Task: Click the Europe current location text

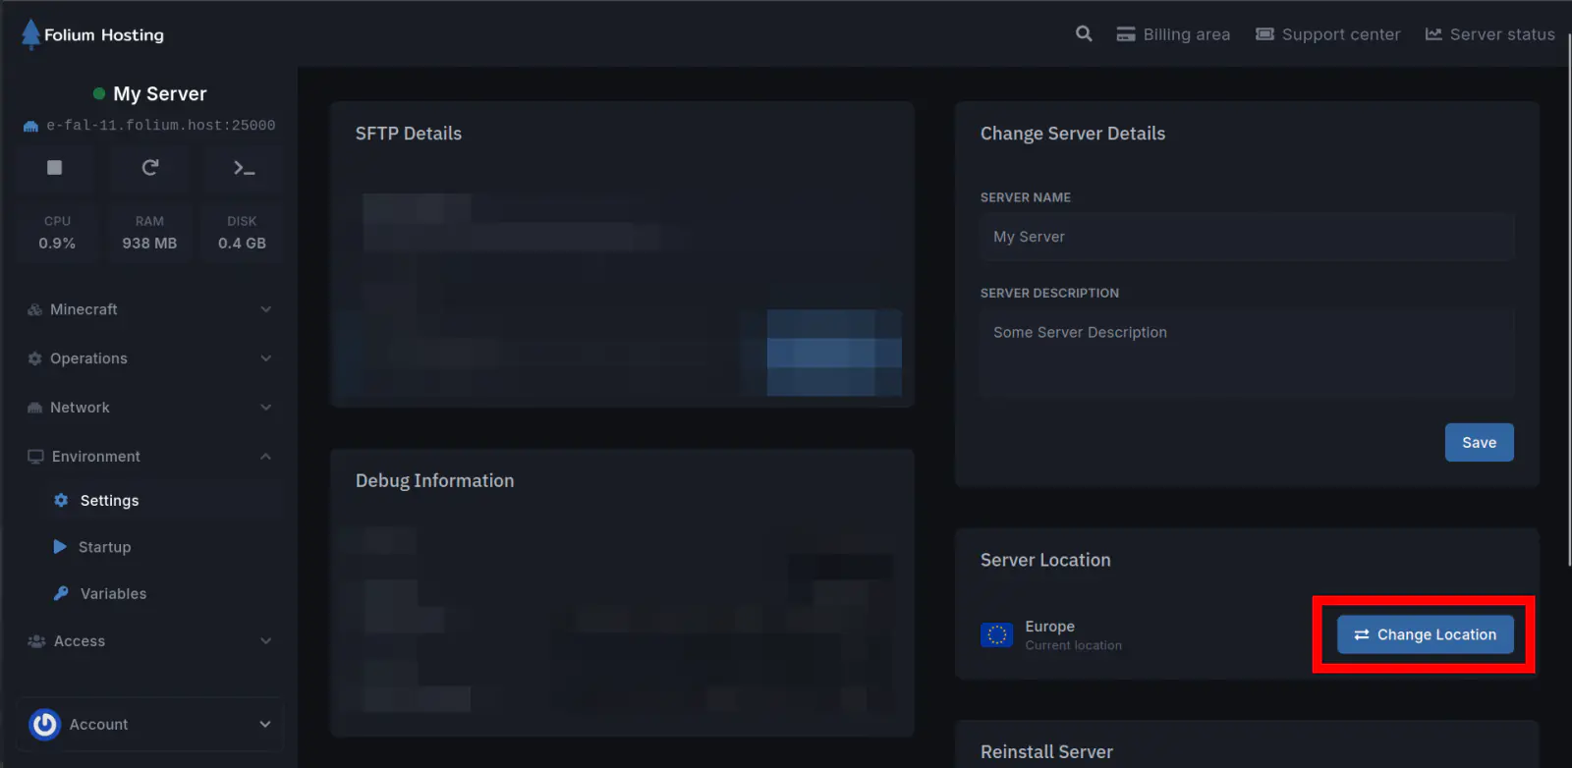Action: click(x=1074, y=635)
